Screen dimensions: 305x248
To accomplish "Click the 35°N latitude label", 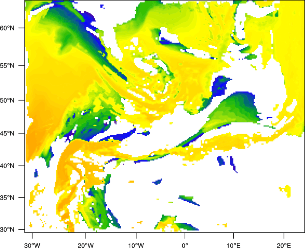I will 7,198.
